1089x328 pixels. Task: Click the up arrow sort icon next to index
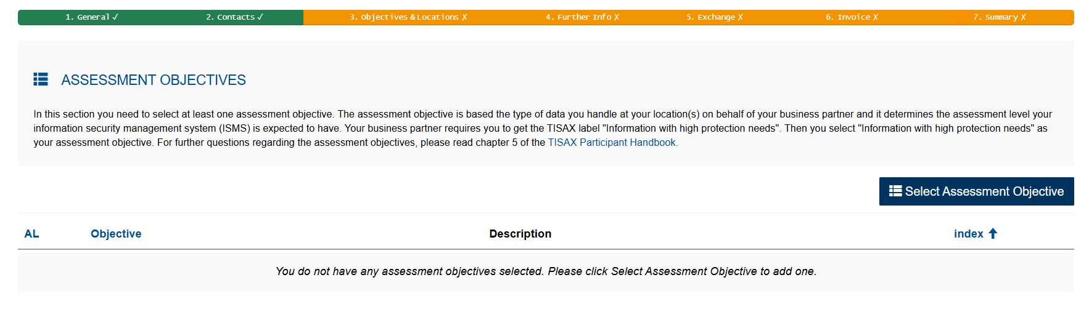(x=993, y=234)
